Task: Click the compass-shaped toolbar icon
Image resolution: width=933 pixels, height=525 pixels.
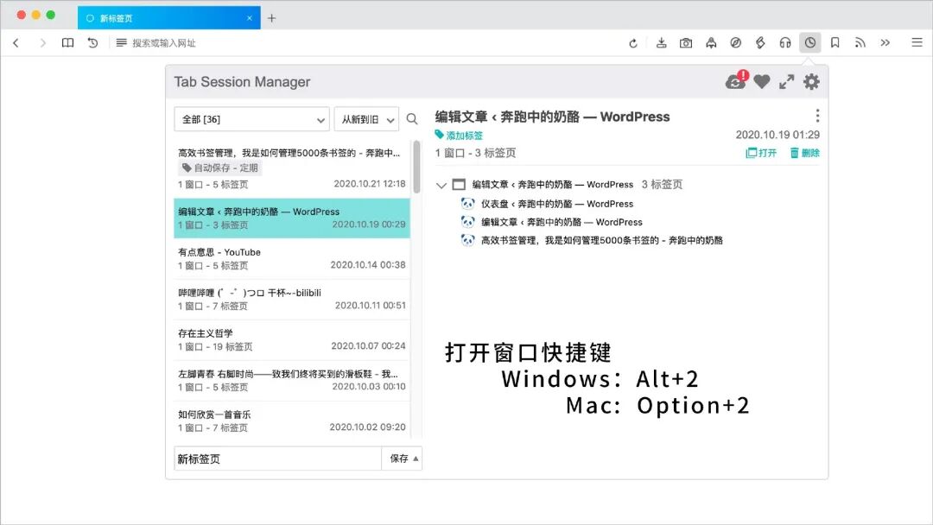Action: (736, 43)
